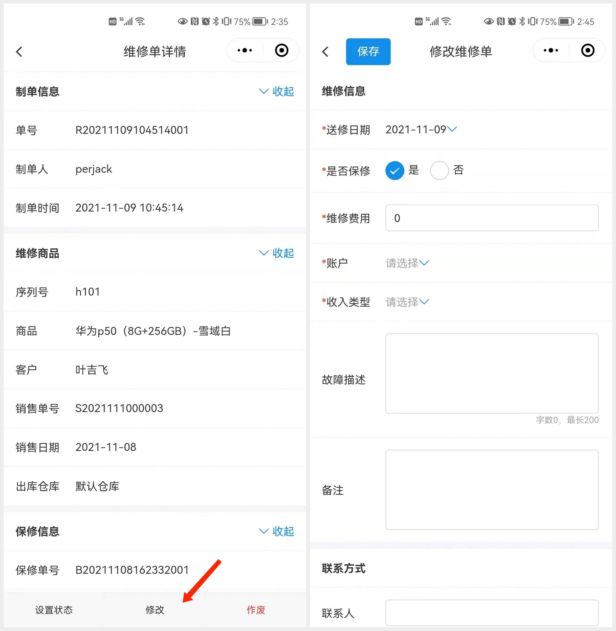This screenshot has height=631, width=616.
Task: Open the three-dot menu on 修改维修单
Action: [551, 50]
